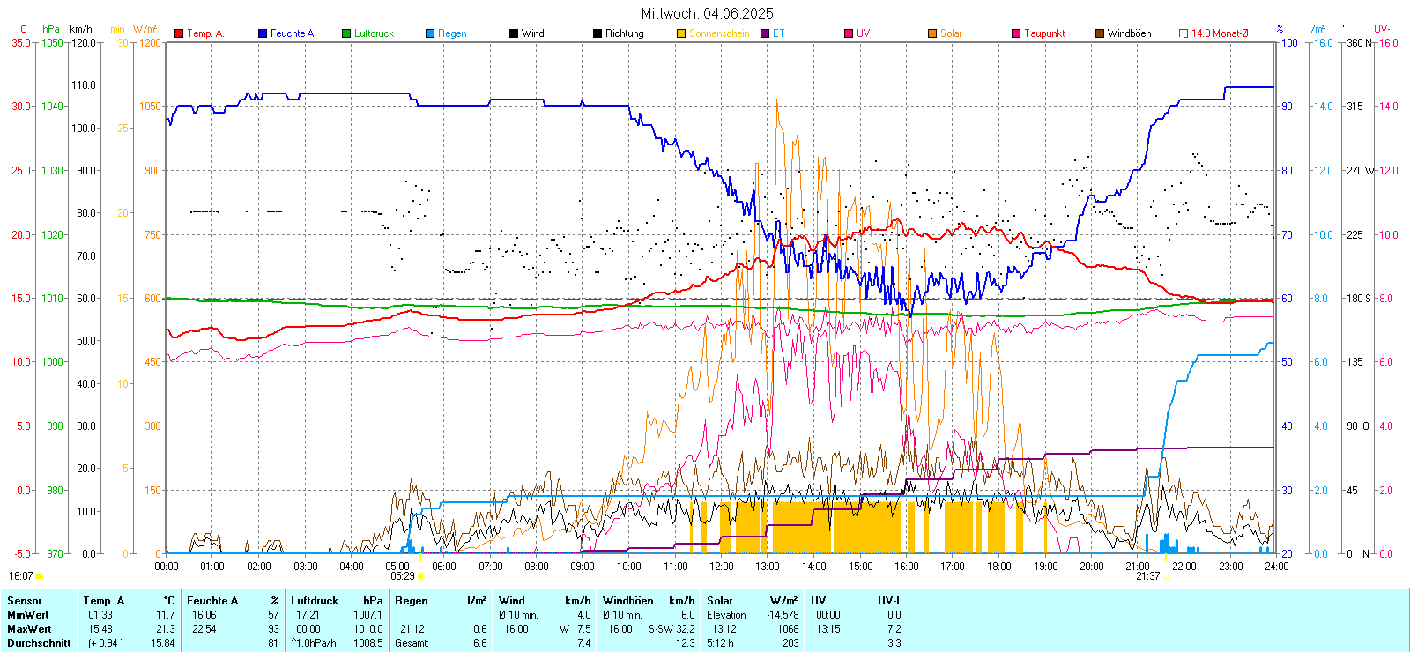Click the green Luftdruck legend square
The width and height of the screenshot is (1410, 652).
(346, 33)
